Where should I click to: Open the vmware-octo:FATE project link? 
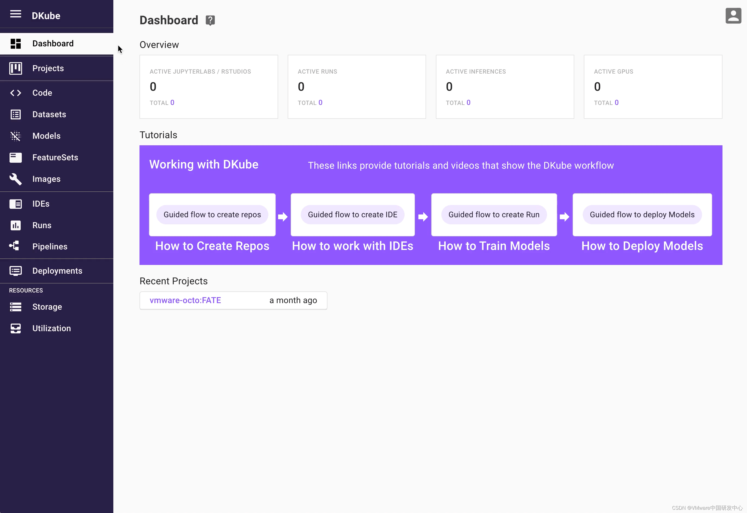click(185, 300)
